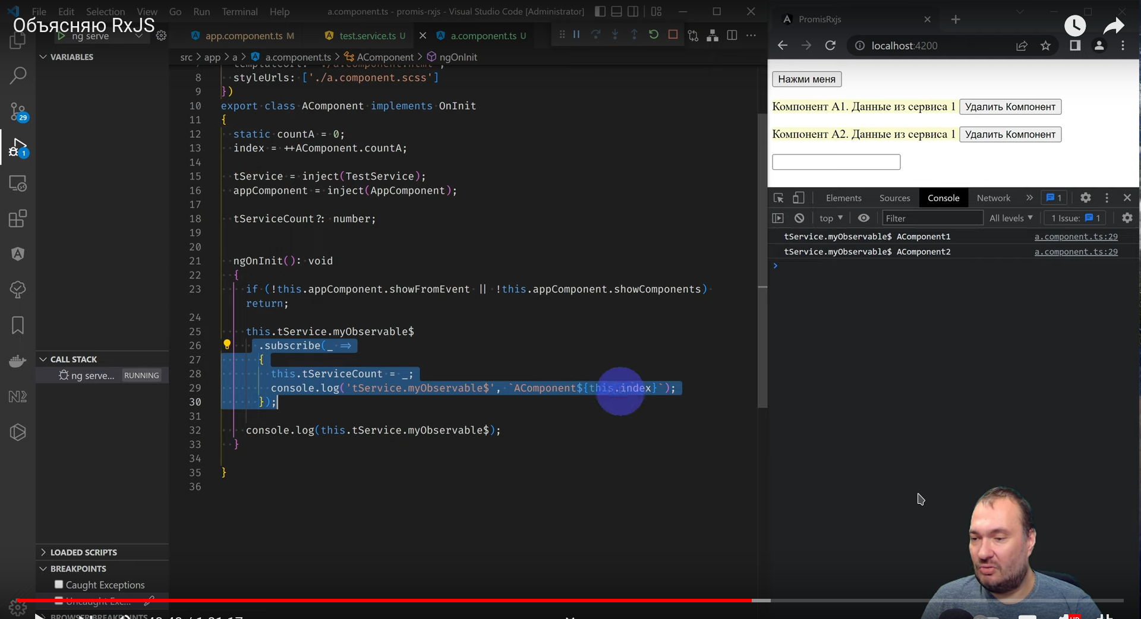Stop the debugging session
This screenshot has width=1141, height=619.
pyautogui.click(x=673, y=35)
